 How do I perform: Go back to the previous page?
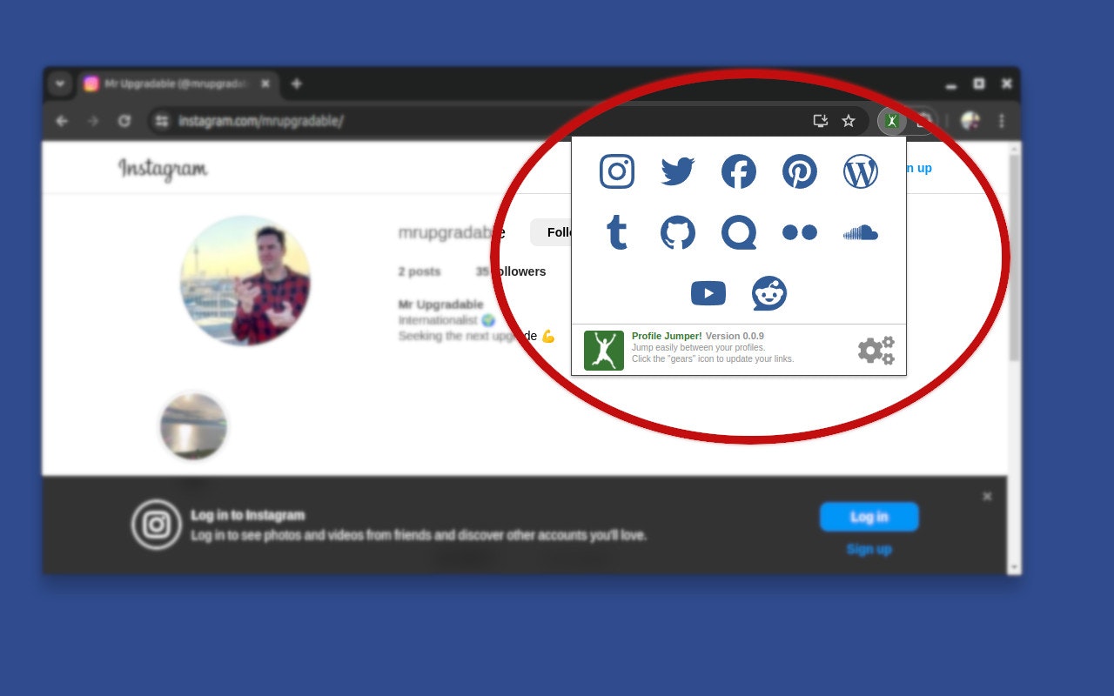(62, 121)
